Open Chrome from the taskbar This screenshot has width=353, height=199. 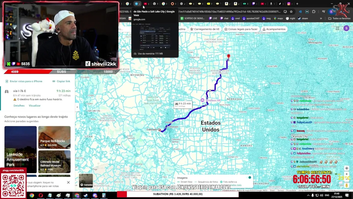(x=32, y=195)
